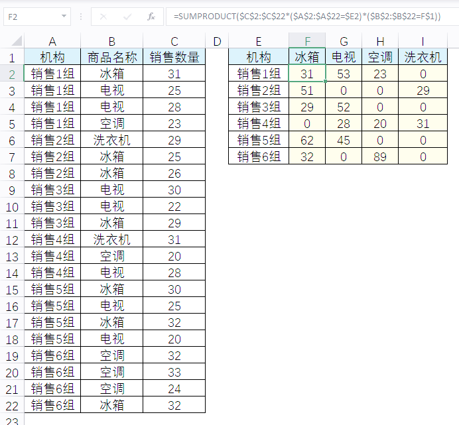The height and width of the screenshot is (425, 459).
Task: Click the fill handle of cell F2
Action: click(325, 81)
